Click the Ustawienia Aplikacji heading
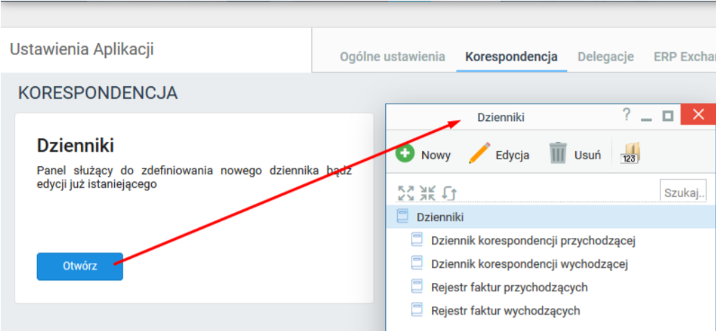Viewport: 716px width, 331px height. [x=81, y=49]
